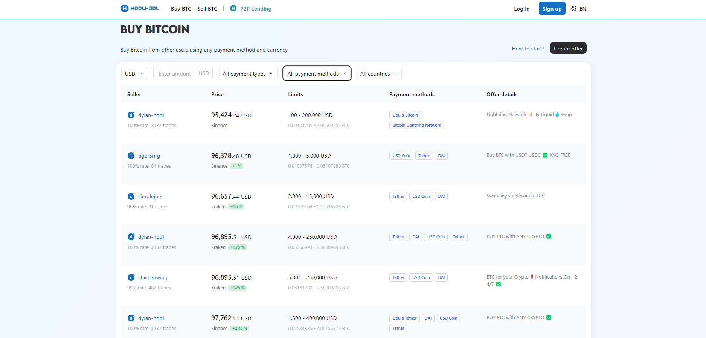Open the All countries dropdown
Viewport: 706px width, 338px height.
[379, 73]
